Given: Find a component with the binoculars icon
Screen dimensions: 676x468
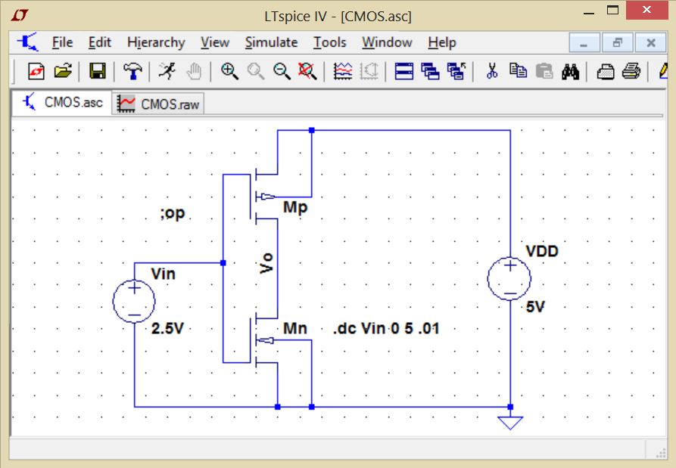Looking at the screenshot, I should click(570, 71).
